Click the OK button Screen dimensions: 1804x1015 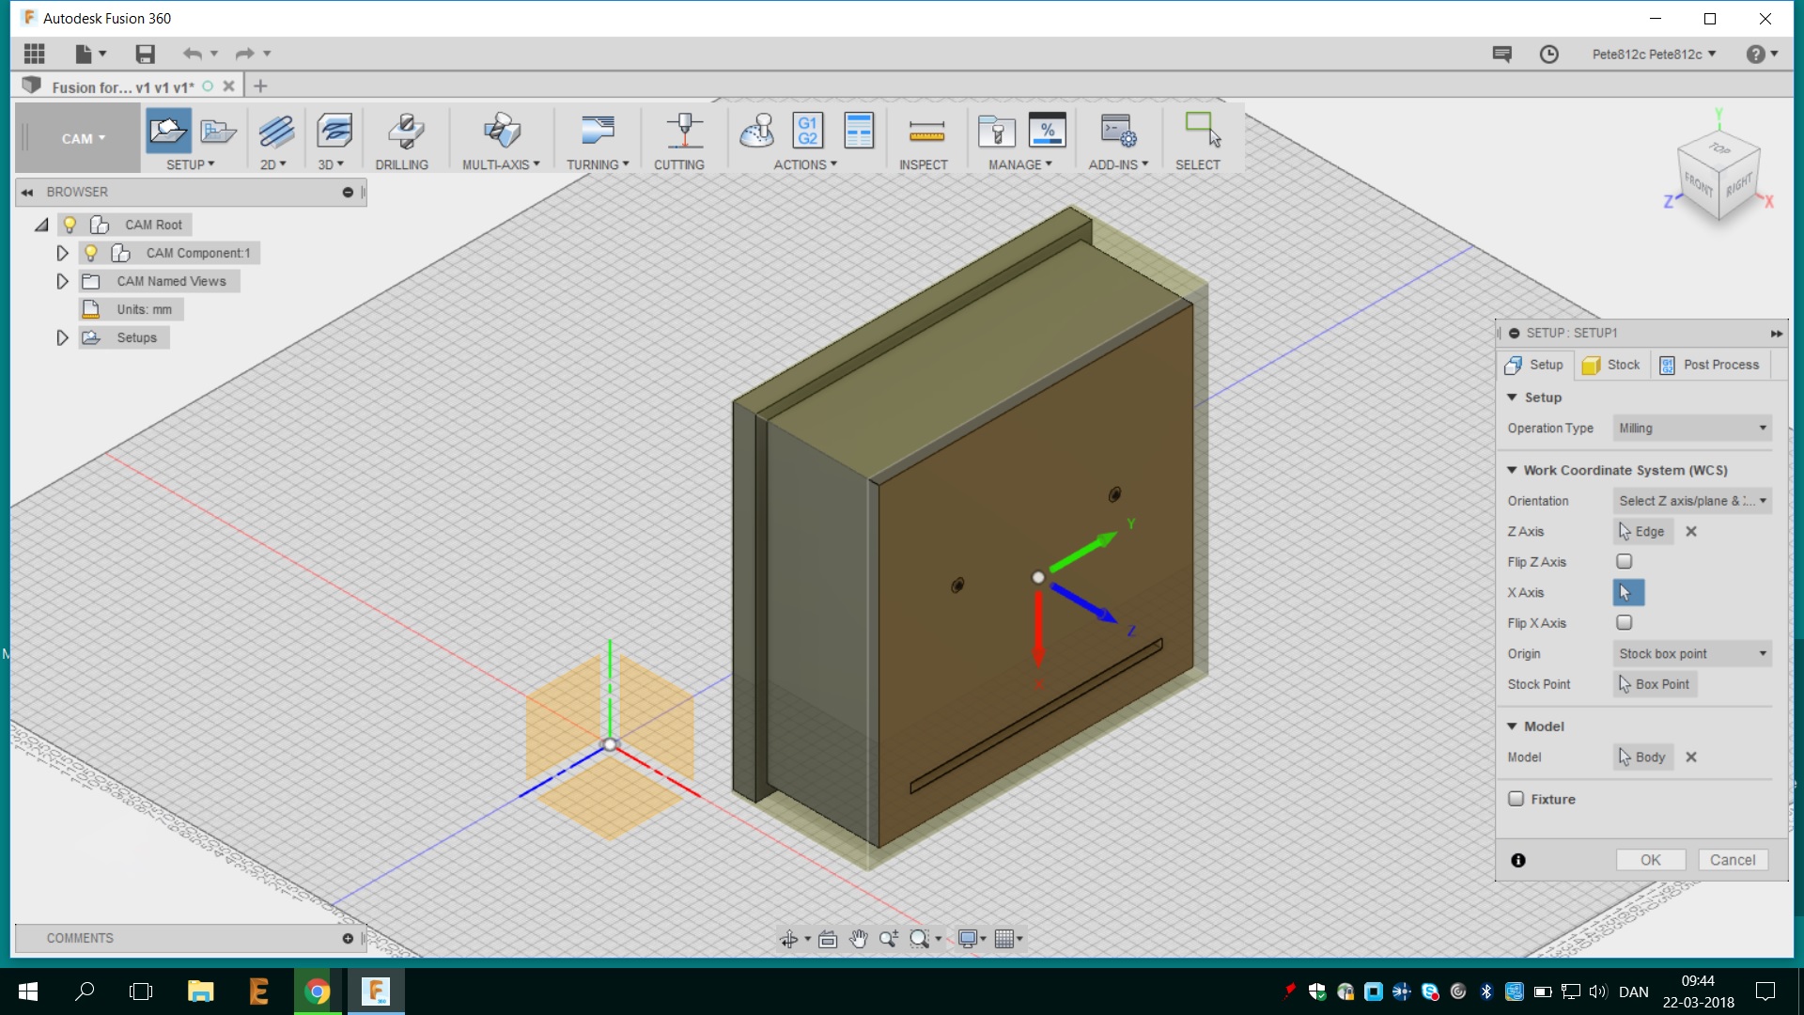[x=1650, y=860]
